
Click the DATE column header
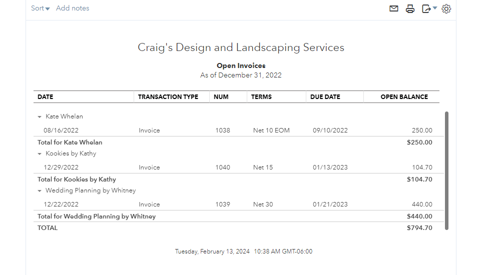(x=46, y=97)
